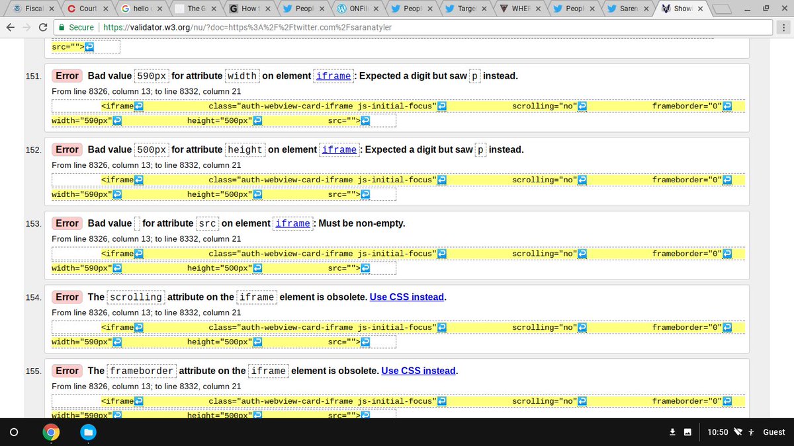
Task: Click the iframe link in error 151
Action: click(x=333, y=76)
